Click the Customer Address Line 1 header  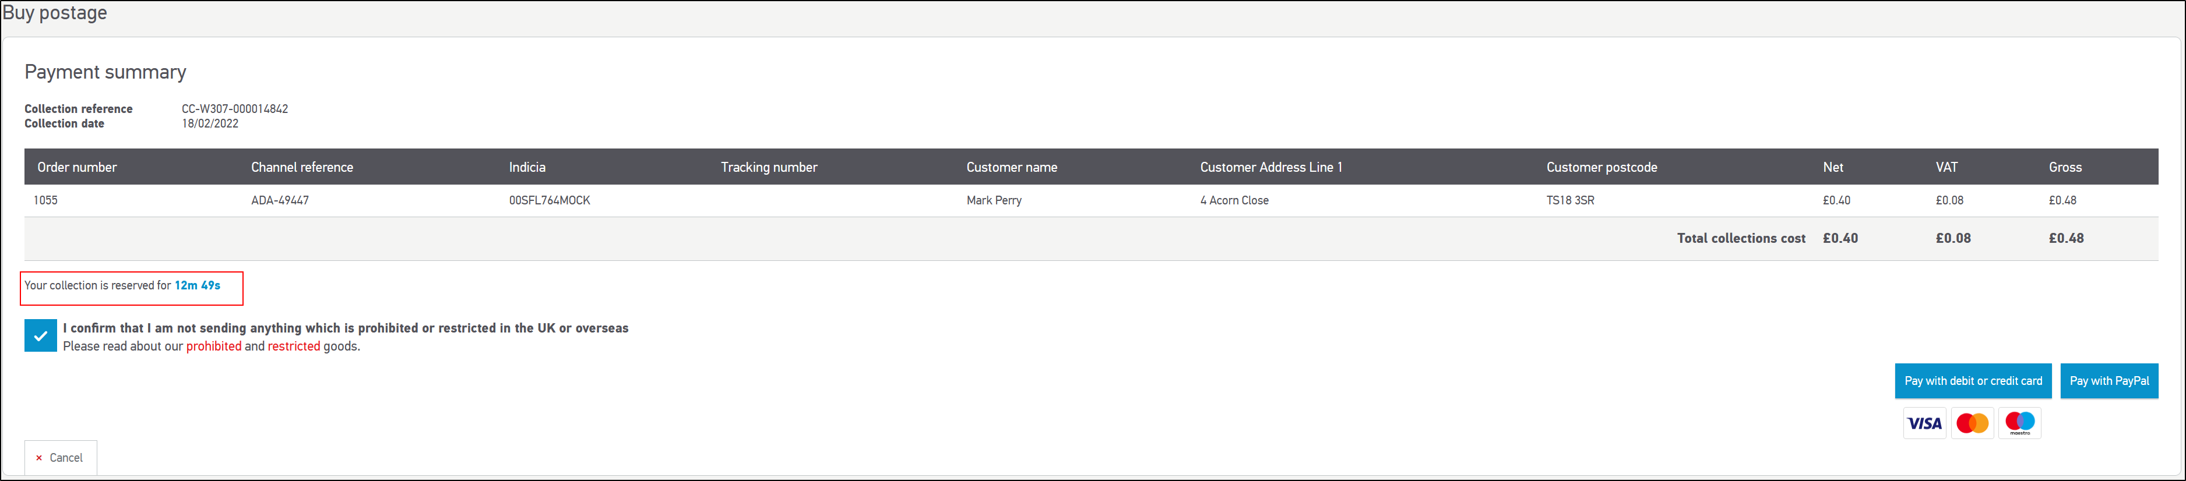[x=1270, y=167]
